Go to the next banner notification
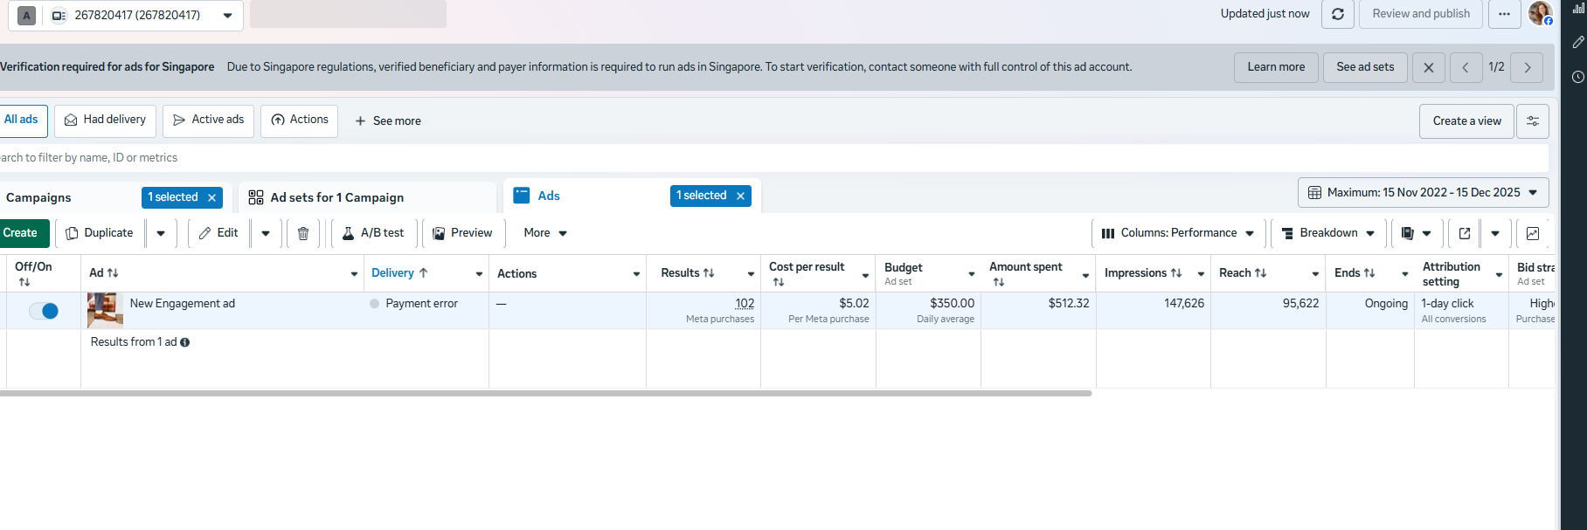Screen dimensions: 1587x530 coord(1528,67)
